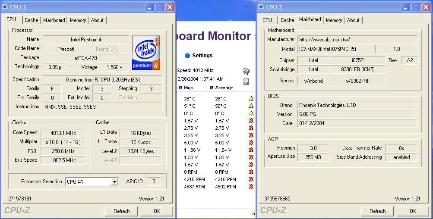Click the Core Speed value 4010.1 MHz
The image size is (433, 219).
63,133
